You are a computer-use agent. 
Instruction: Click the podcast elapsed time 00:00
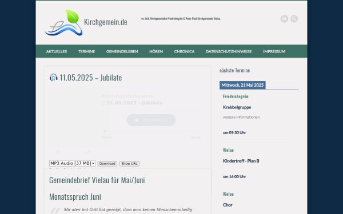point(107,138)
